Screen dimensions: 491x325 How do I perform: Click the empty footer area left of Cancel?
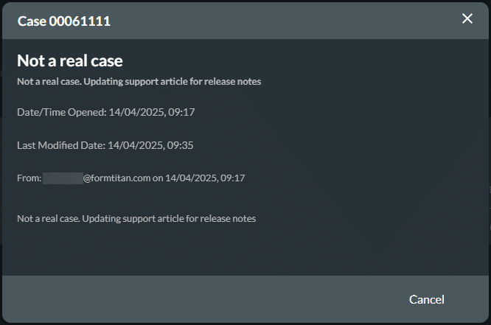pos(199,299)
